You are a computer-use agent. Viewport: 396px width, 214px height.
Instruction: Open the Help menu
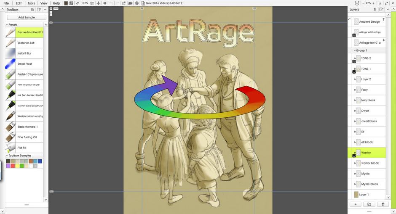pyautogui.click(x=56, y=3)
